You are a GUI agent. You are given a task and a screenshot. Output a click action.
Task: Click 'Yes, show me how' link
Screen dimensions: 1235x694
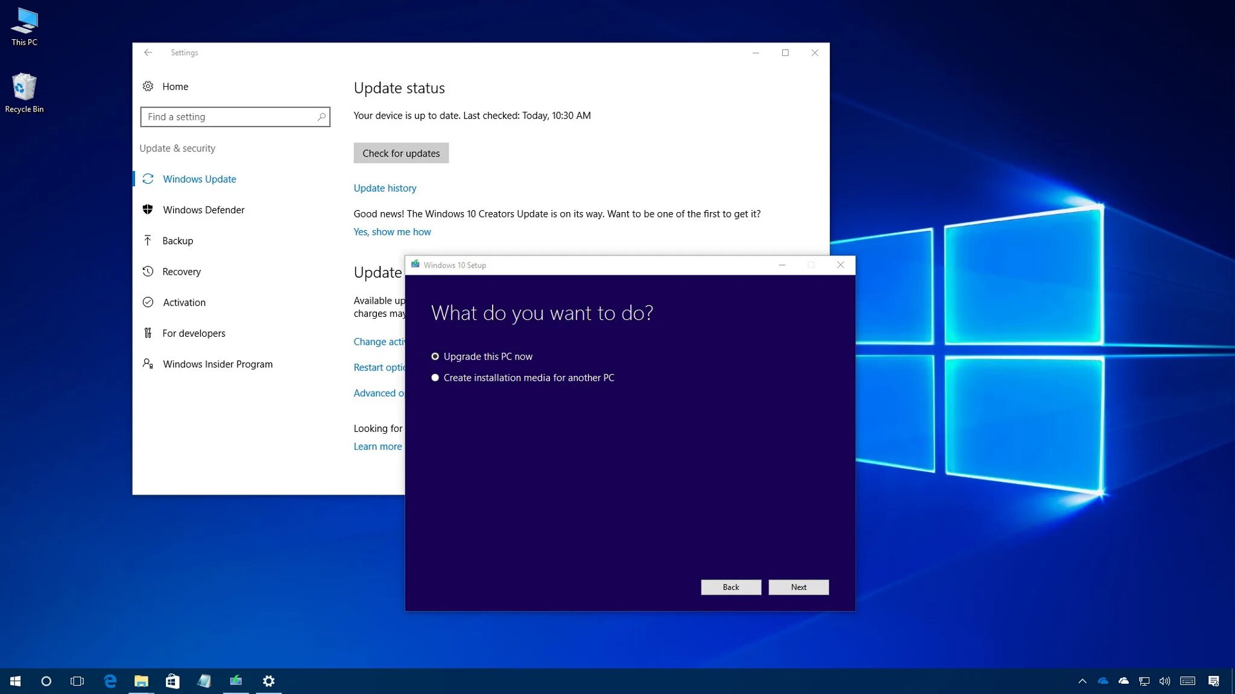[x=392, y=231]
